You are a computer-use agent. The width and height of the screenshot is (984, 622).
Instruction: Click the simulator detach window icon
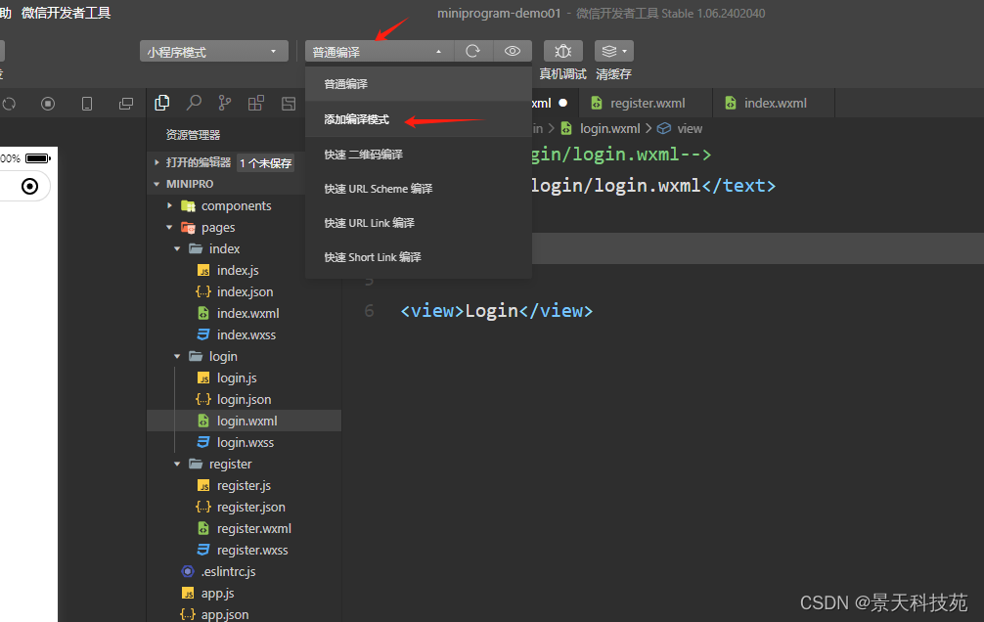pos(126,104)
